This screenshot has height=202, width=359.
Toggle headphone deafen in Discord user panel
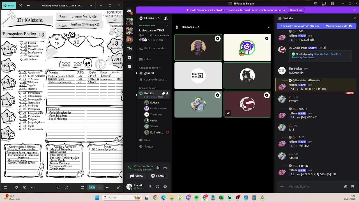[x=158, y=187]
